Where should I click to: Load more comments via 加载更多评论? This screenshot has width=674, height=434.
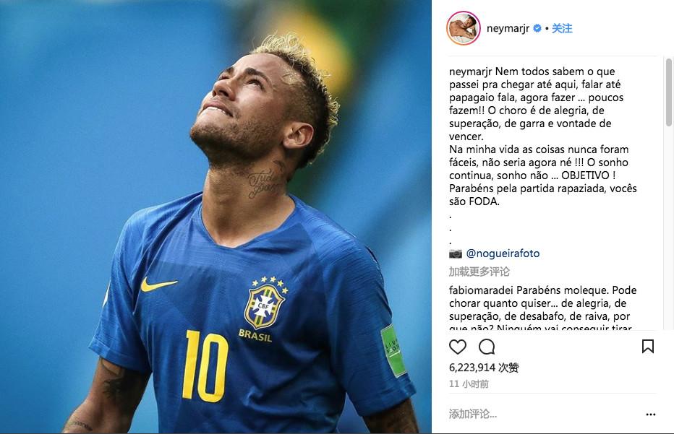pos(479,272)
